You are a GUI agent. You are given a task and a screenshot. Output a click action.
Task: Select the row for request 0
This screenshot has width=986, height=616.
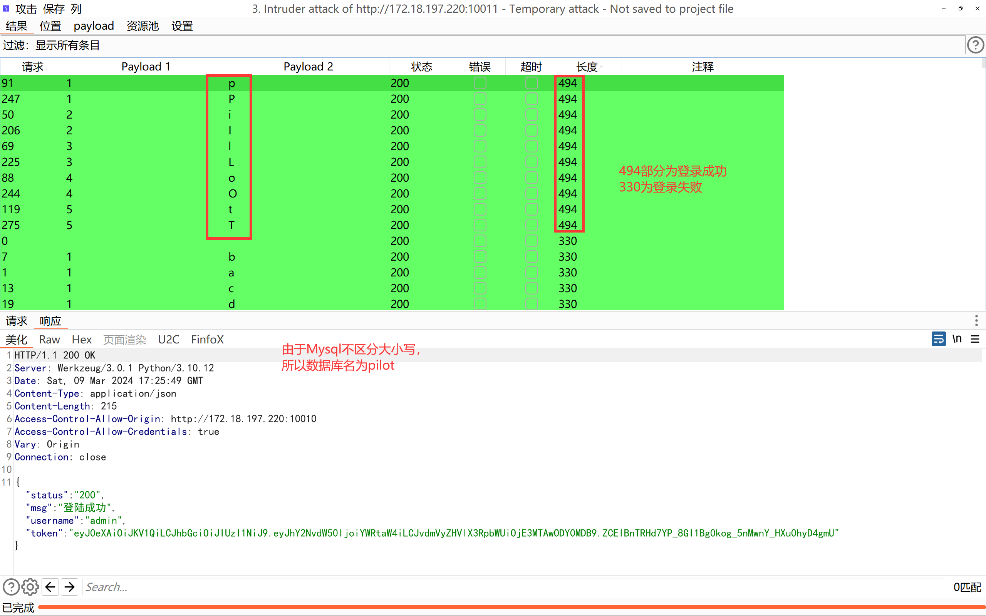[x=392, y=241]
